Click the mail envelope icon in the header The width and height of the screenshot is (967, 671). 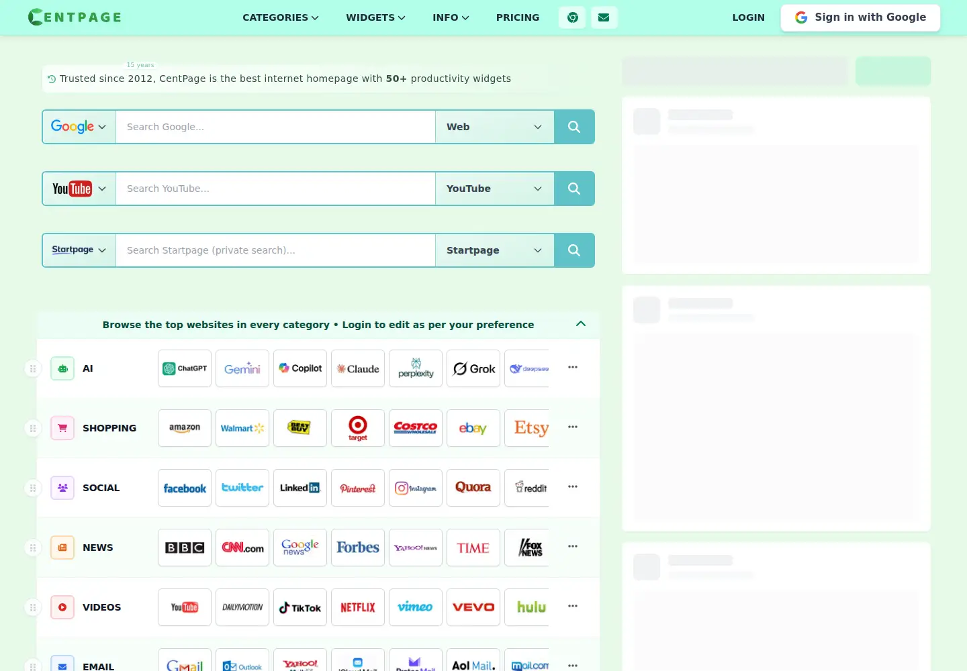(x=604, y=17)
